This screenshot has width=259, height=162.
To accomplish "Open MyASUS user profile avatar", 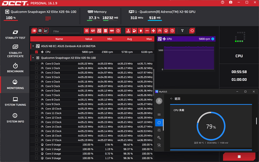I will pyautogui.click(x=159, y=101).
